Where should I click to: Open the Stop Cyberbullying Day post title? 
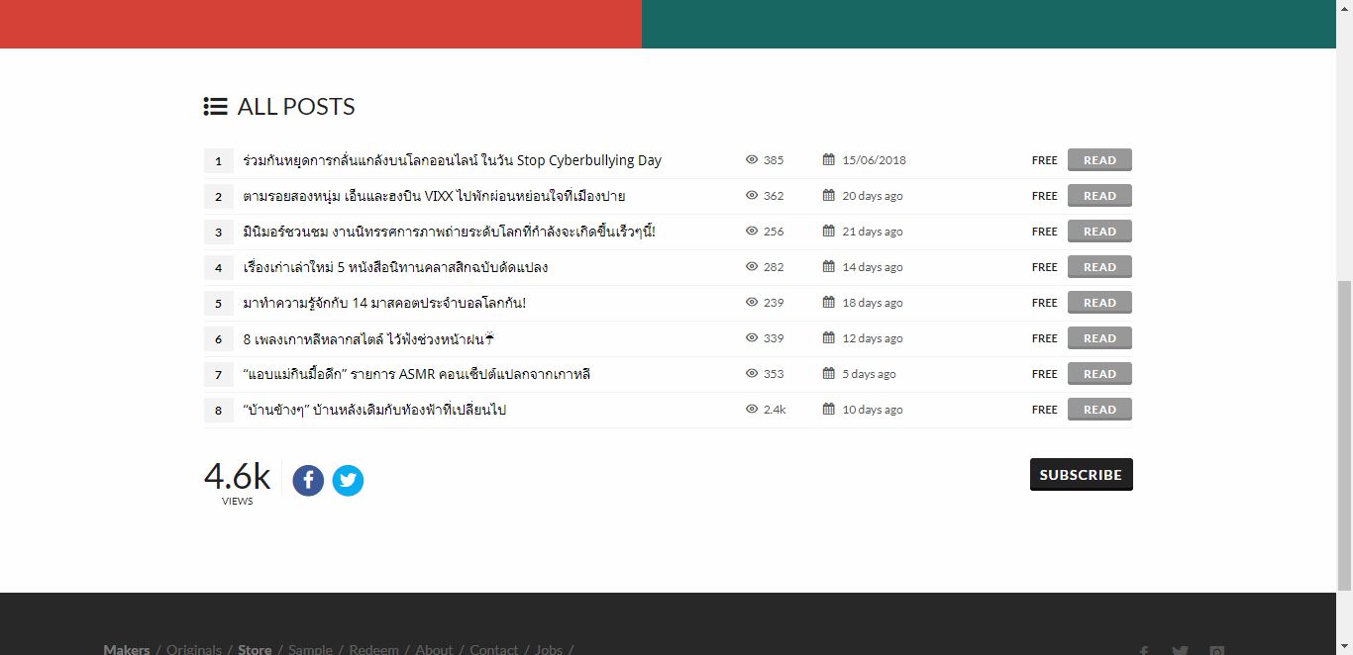pos(452,160)
